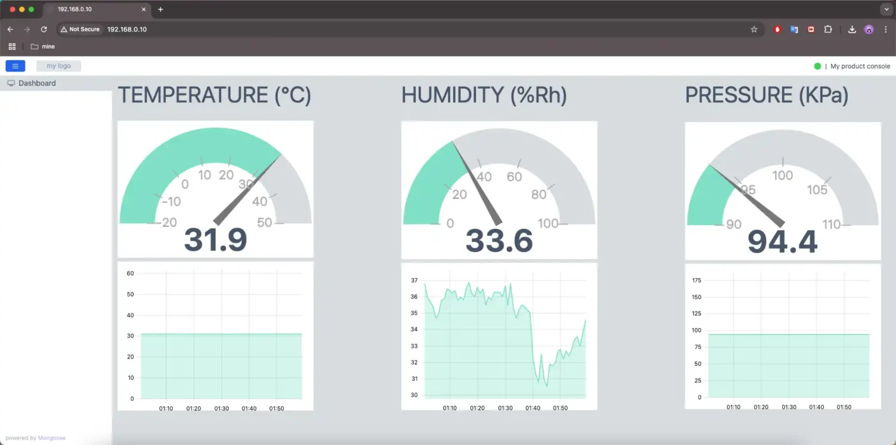Click the 60 label on temperature chart
The height and width of the screenshot is (445, 896).
click(x=130, y=273)
